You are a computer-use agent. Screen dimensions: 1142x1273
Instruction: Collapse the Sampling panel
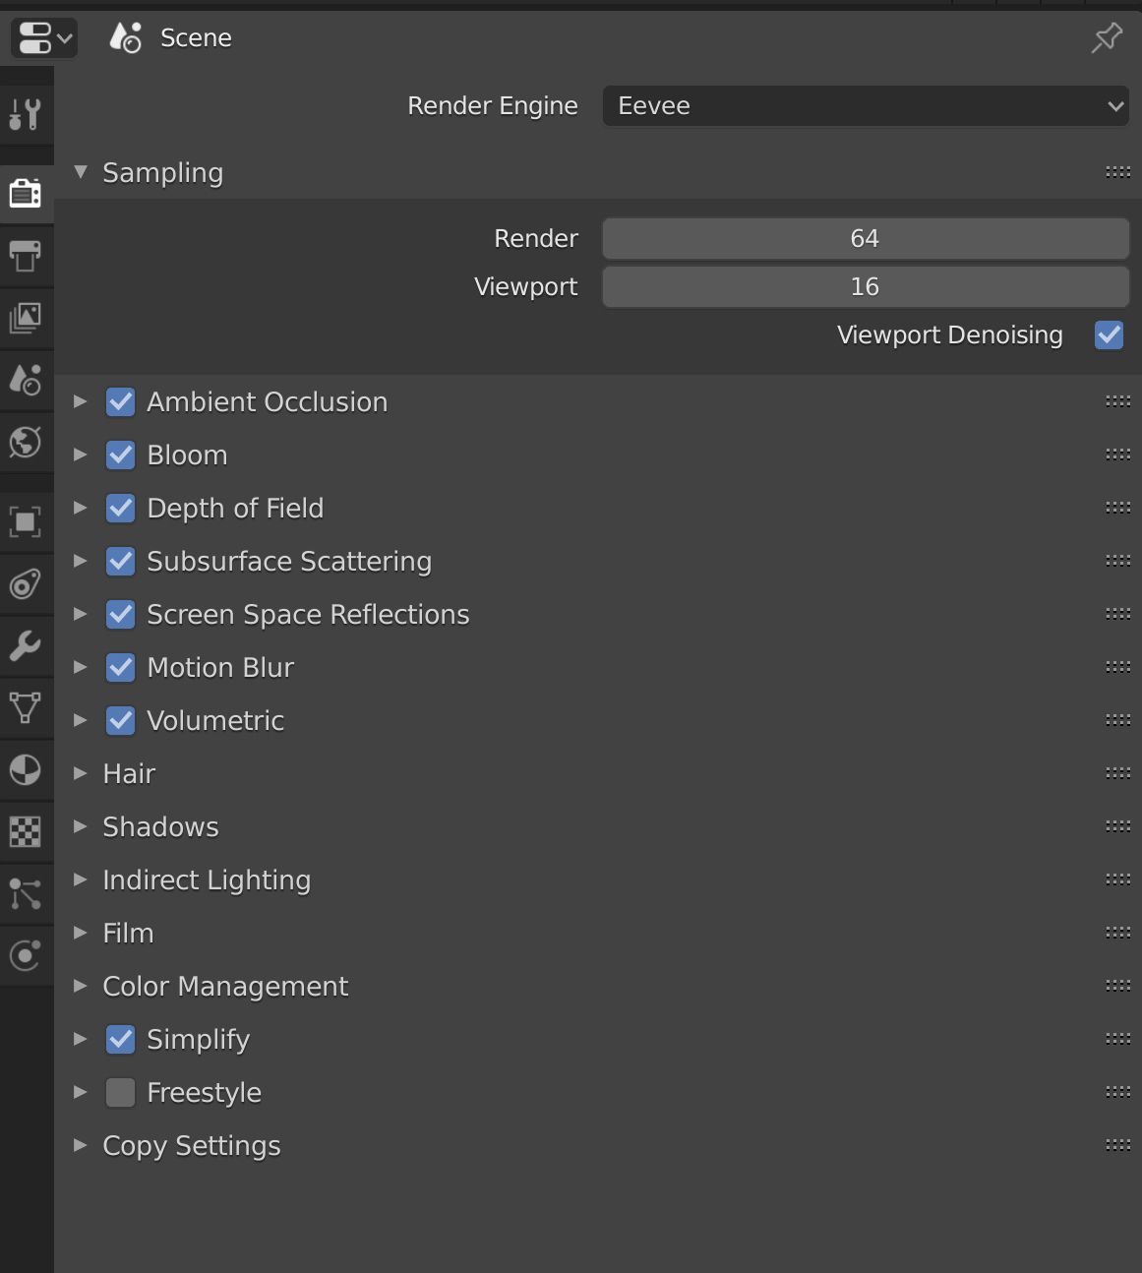click(81, 172)
